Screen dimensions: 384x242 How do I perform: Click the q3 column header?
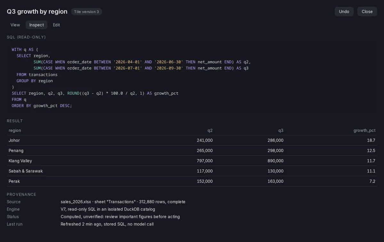coord(281,130)
